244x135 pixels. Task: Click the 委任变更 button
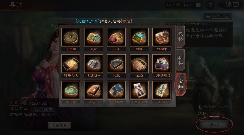point(59,125)
